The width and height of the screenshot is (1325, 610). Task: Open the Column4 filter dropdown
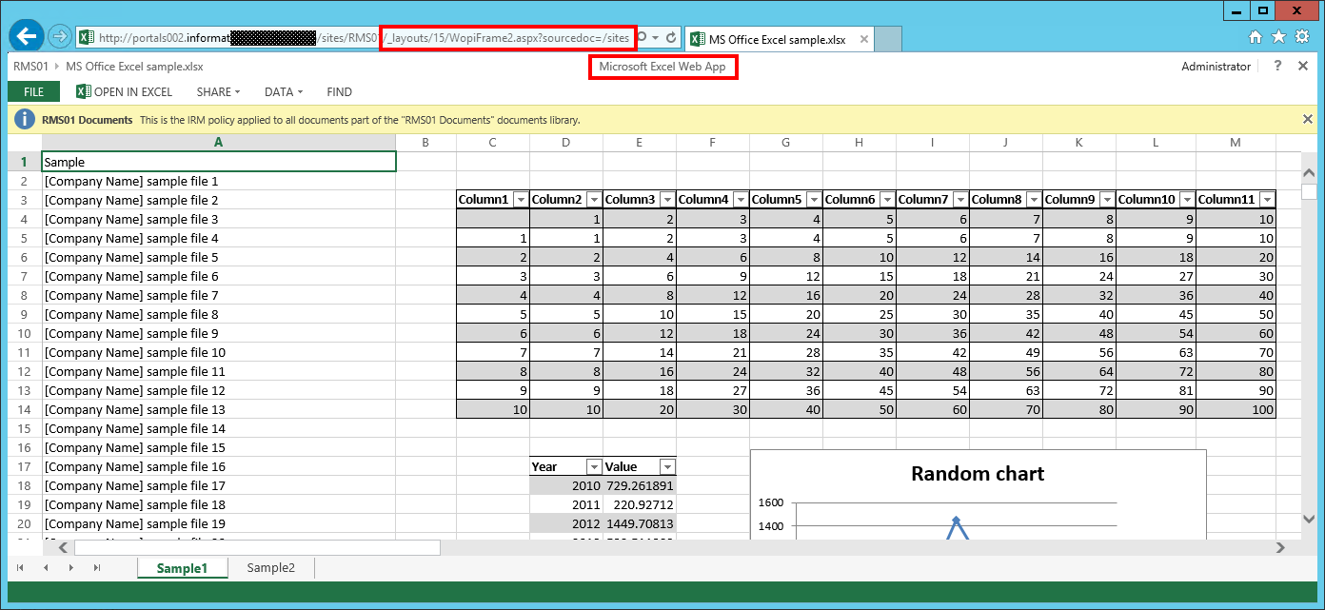[741, 200]
